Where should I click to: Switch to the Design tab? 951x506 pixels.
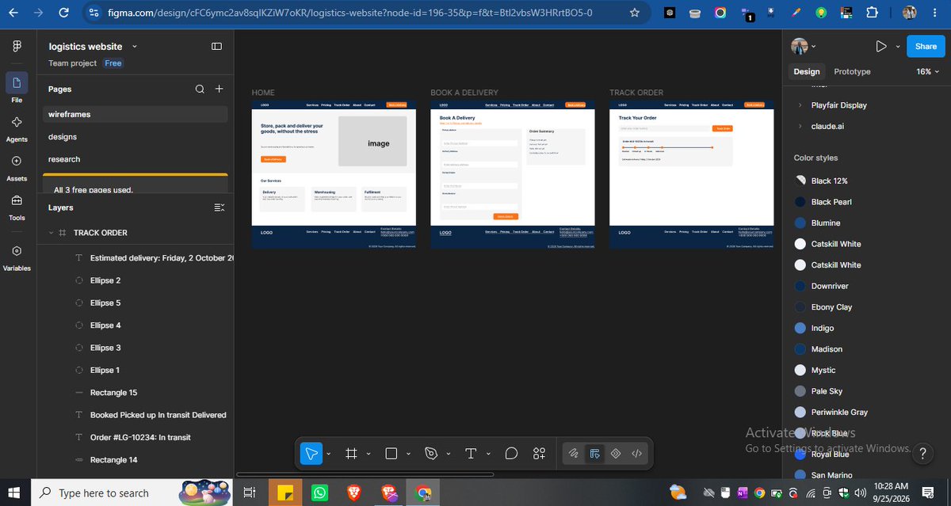click(x=807, y=71)
